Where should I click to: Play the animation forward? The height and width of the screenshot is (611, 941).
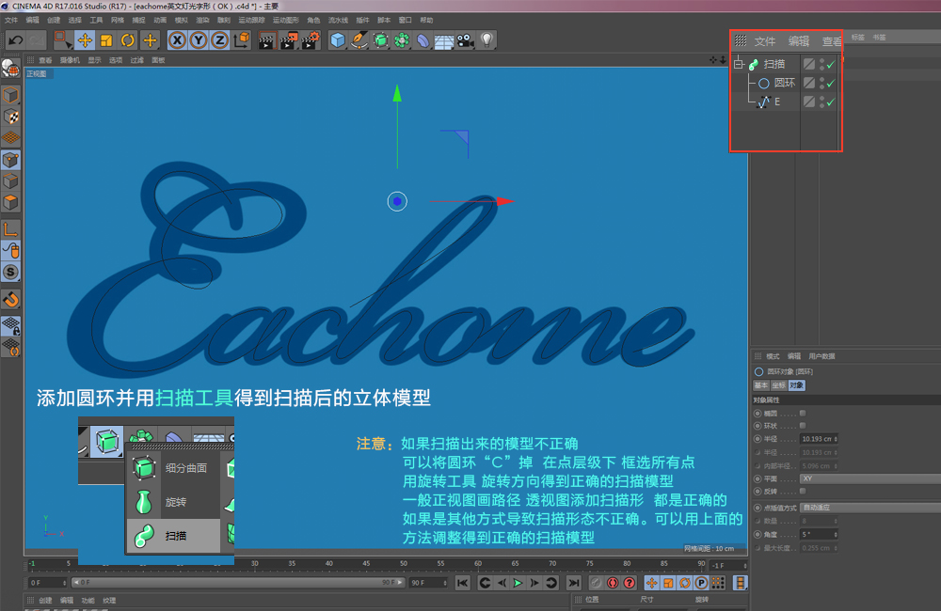(x=518, y=582)
